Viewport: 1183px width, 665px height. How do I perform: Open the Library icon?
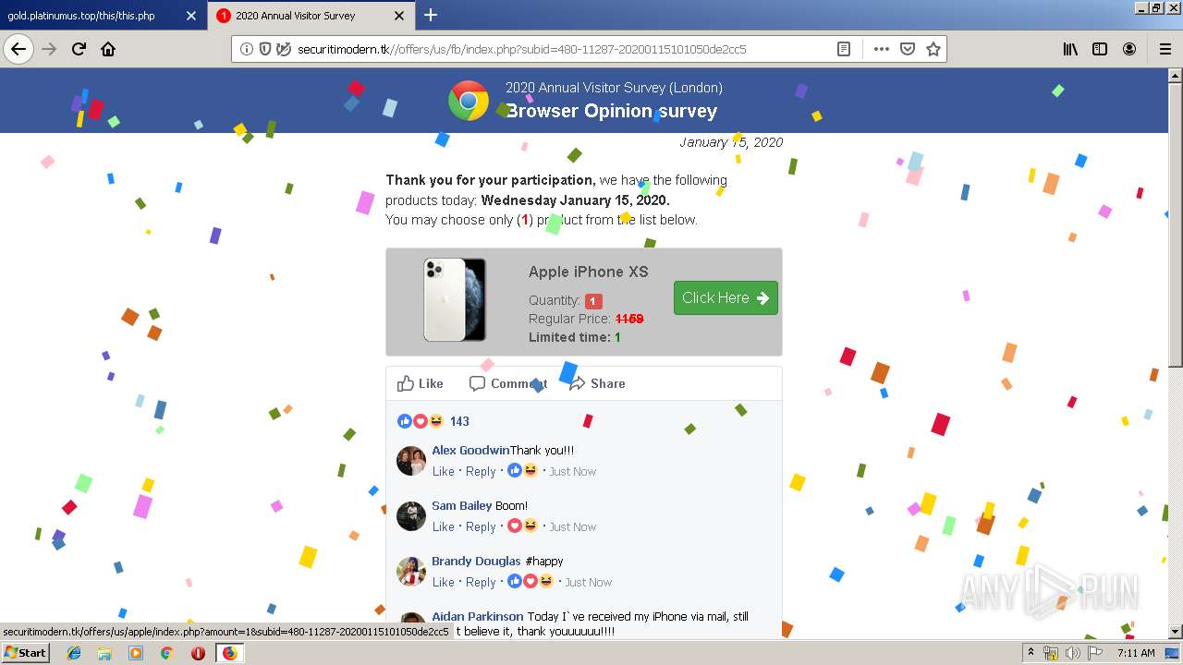pyautogui.click(x=1070, y=49)
